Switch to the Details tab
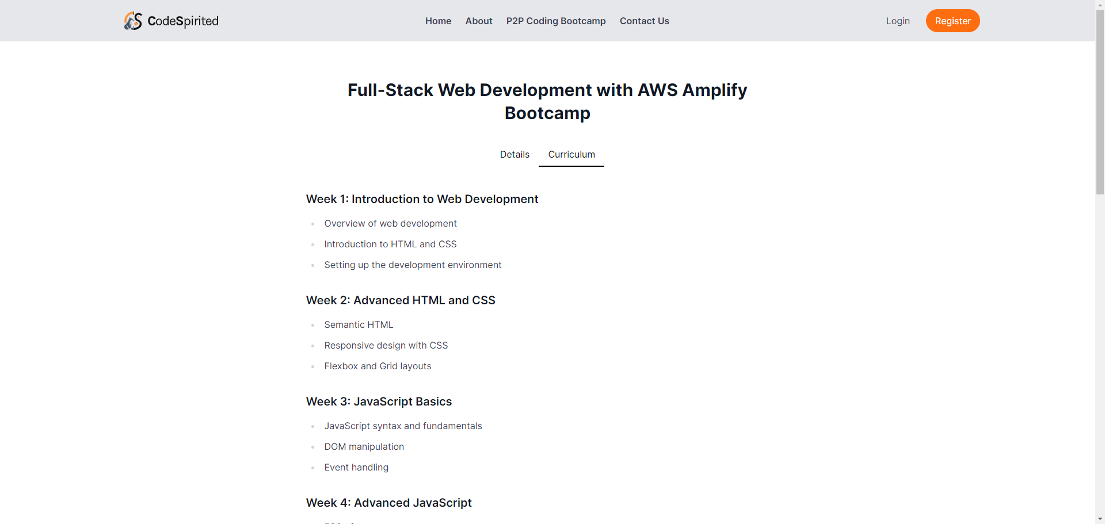Screen dimensions: 1105x524 click(515, 154)
